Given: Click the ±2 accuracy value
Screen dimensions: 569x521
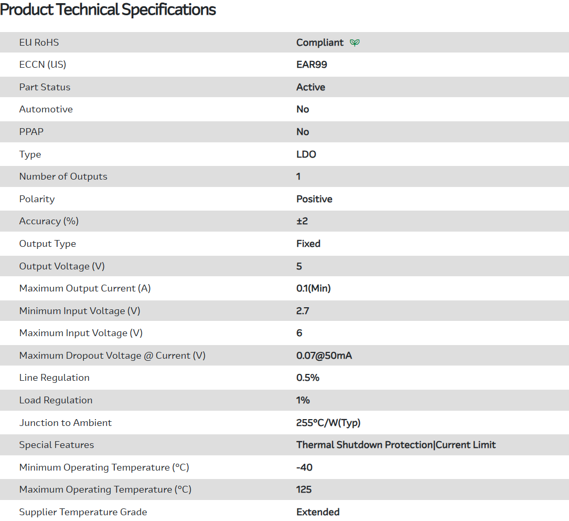Looking at the screenshot, I should (302, 221).
